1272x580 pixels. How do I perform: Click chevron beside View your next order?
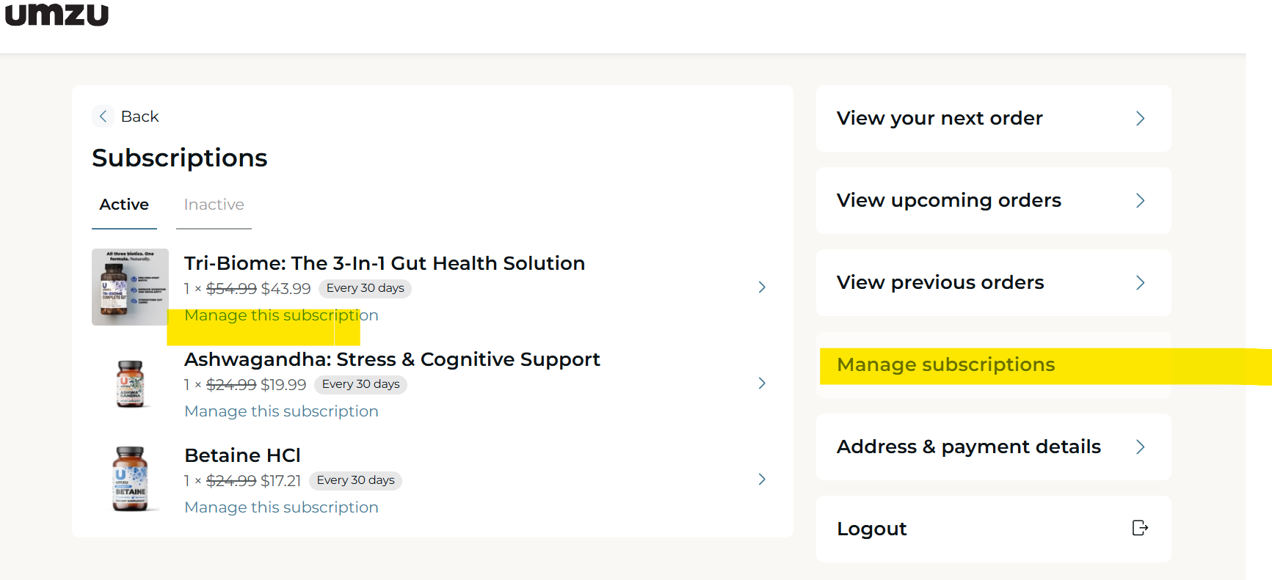[x=1140, y=119]
